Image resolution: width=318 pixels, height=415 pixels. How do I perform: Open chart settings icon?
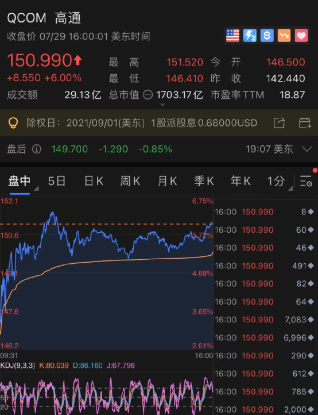[306, 181]
